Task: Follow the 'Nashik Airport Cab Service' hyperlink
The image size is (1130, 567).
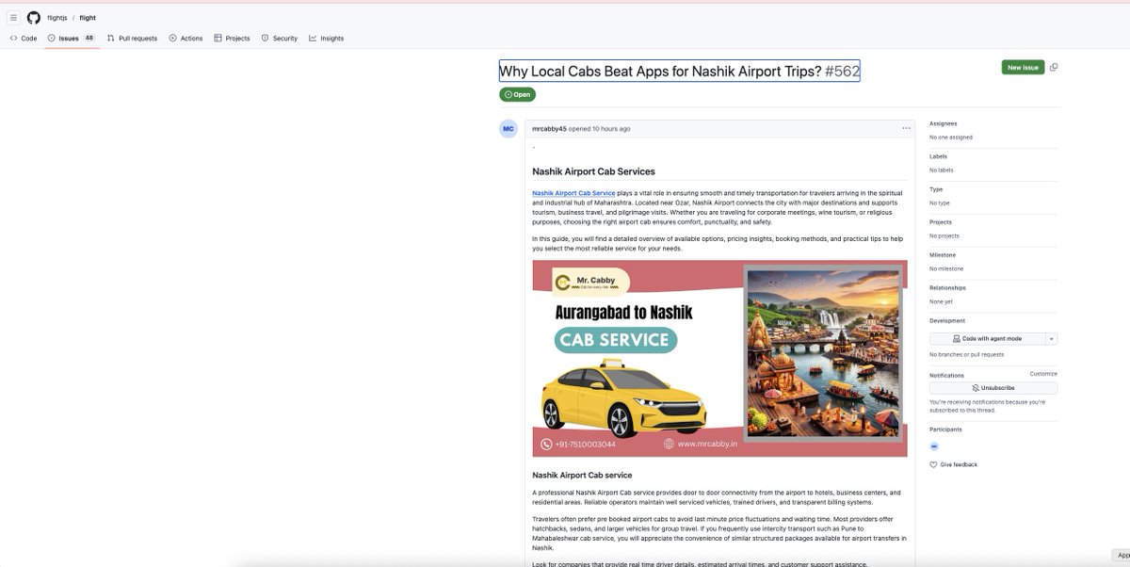Action: point(573,193)
